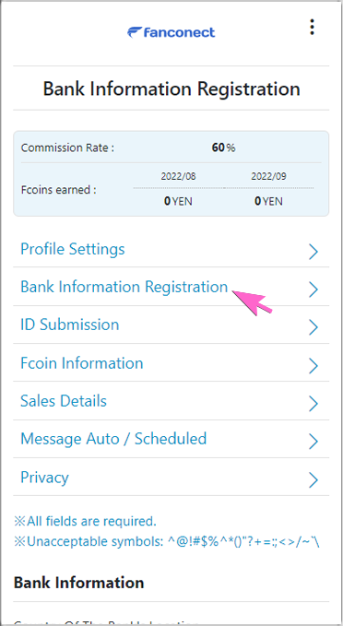Click chevron next to Fcoin Information
The width and height of the screenshot is (343, 626).
[313, 366]
